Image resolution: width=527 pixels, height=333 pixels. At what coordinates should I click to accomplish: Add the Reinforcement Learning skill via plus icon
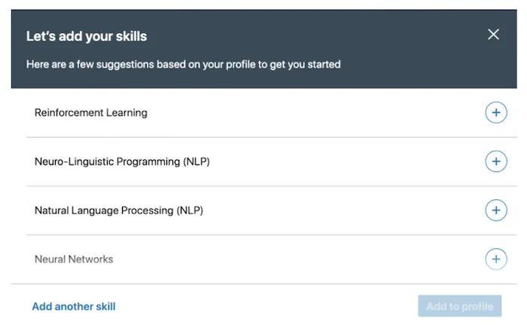pyautogui.click(x=495, y=113)
